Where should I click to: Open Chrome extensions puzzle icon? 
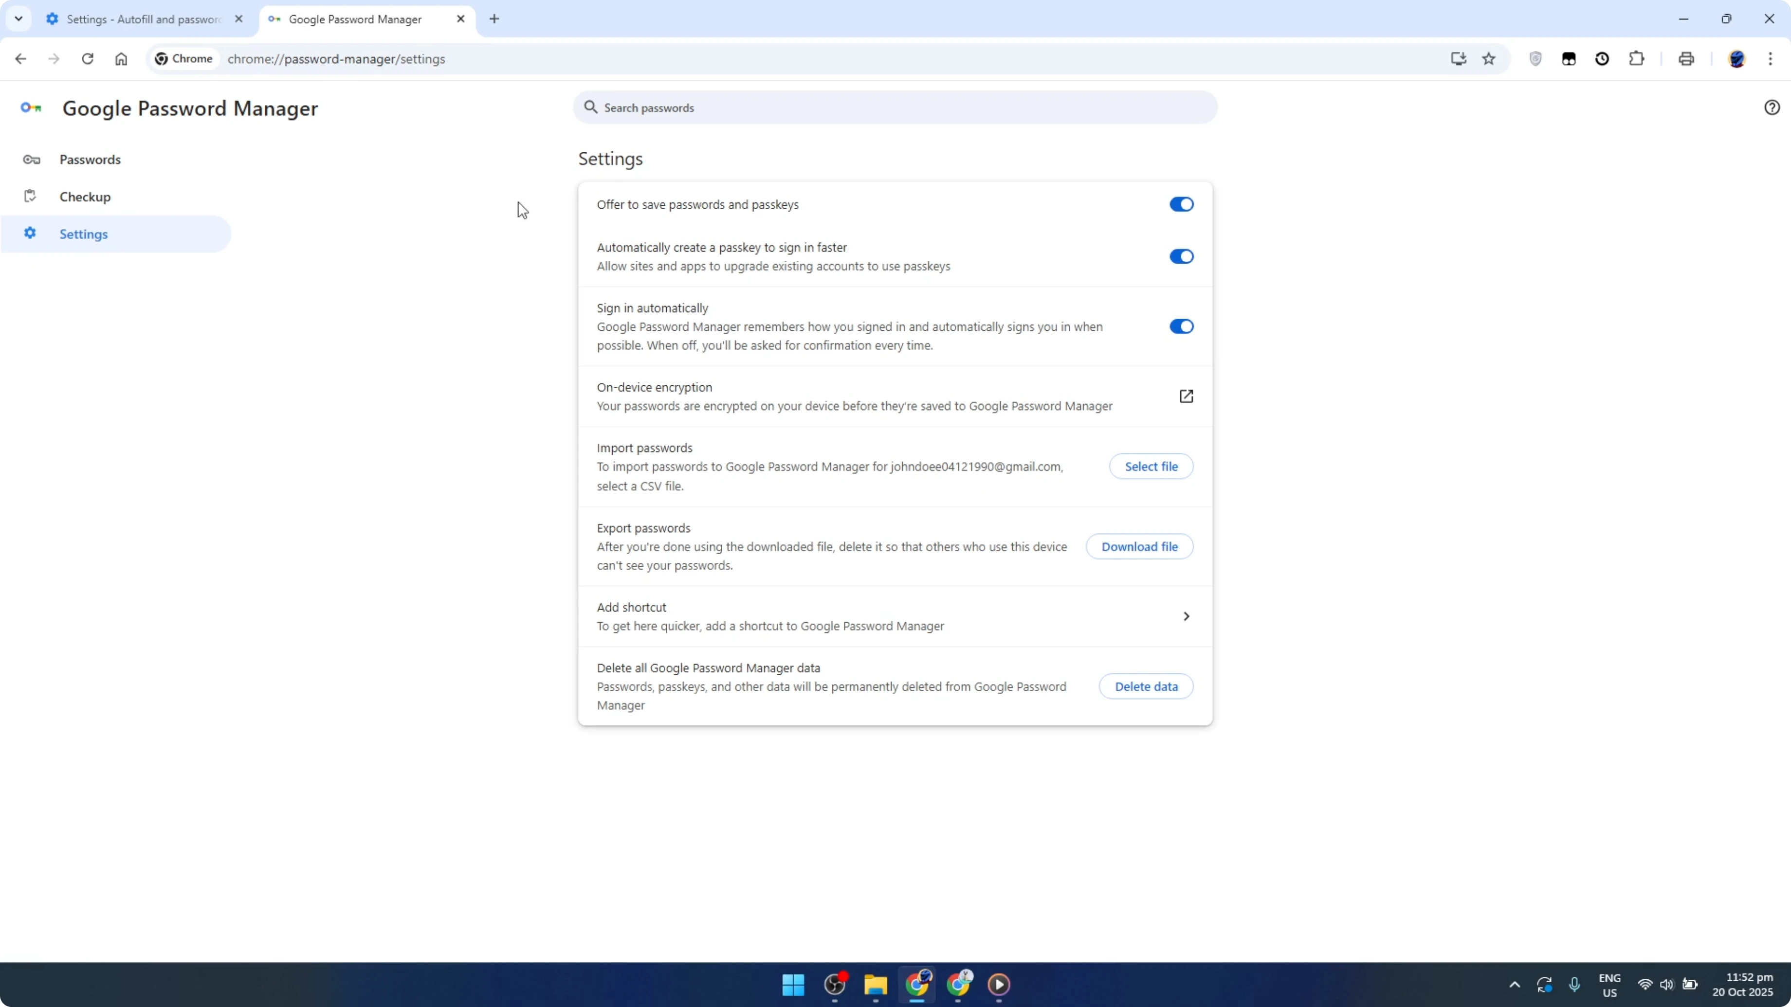[x=1637, y=58]
